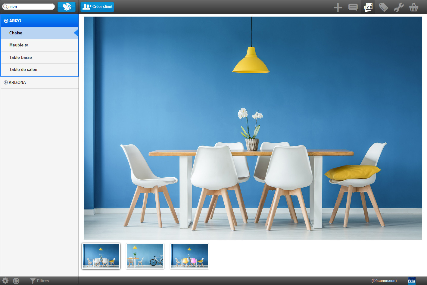The image size is (427, 285).
Task: Click the Créer client button
Action: (97, 7)
